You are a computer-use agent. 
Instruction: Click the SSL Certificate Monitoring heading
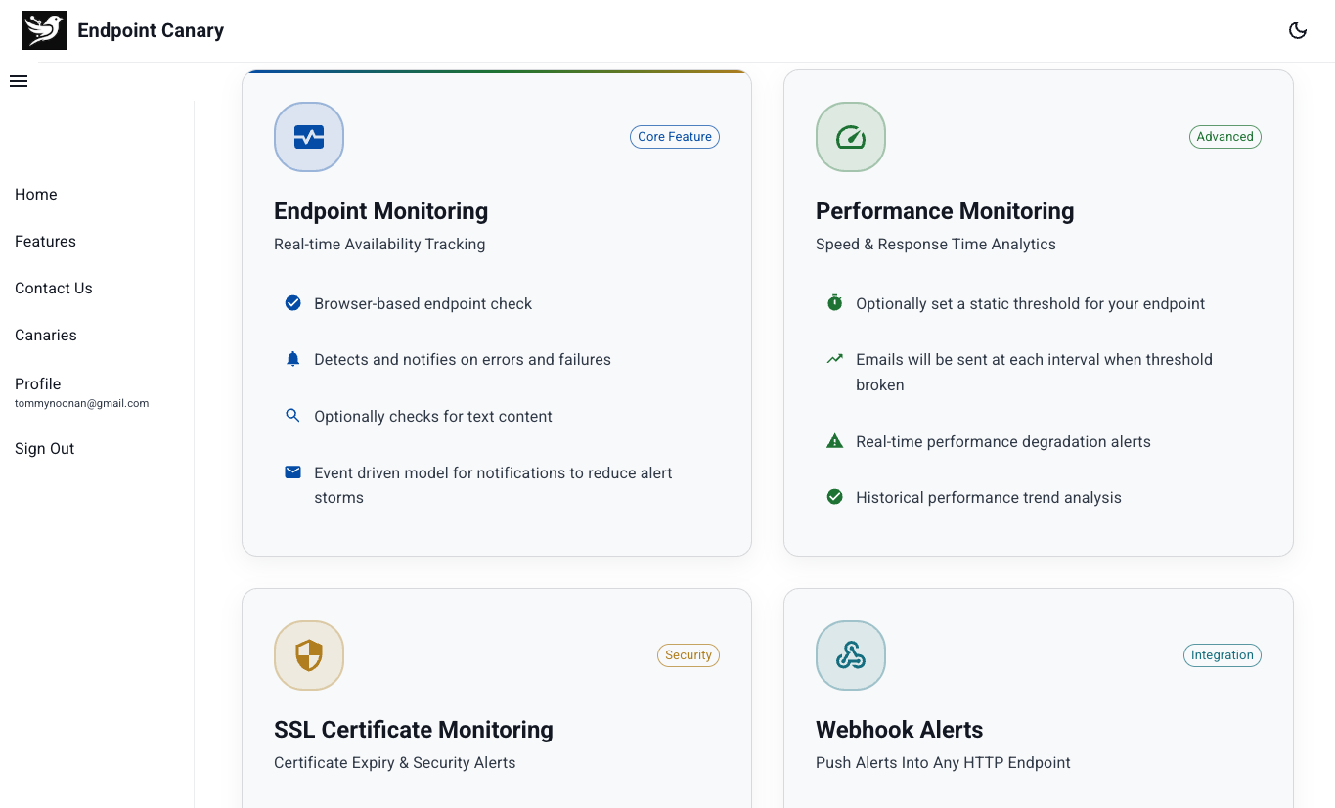tap(414, 730)
